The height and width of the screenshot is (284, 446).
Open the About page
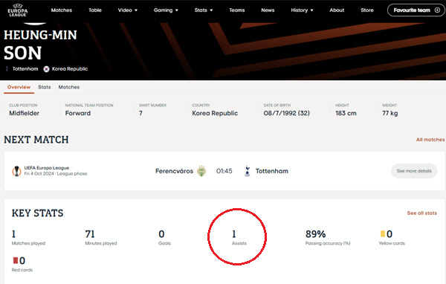(337, 10)
